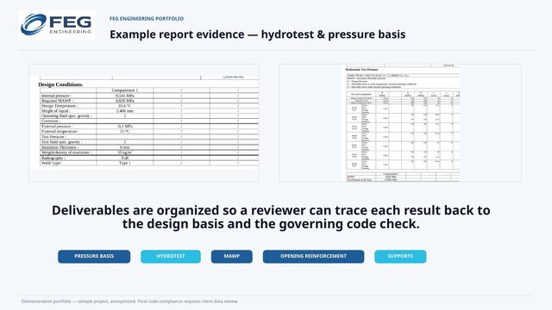Click the 'Deliverables are organized' statement text
This screenshot has width=552, height=310.
point(271,217)
